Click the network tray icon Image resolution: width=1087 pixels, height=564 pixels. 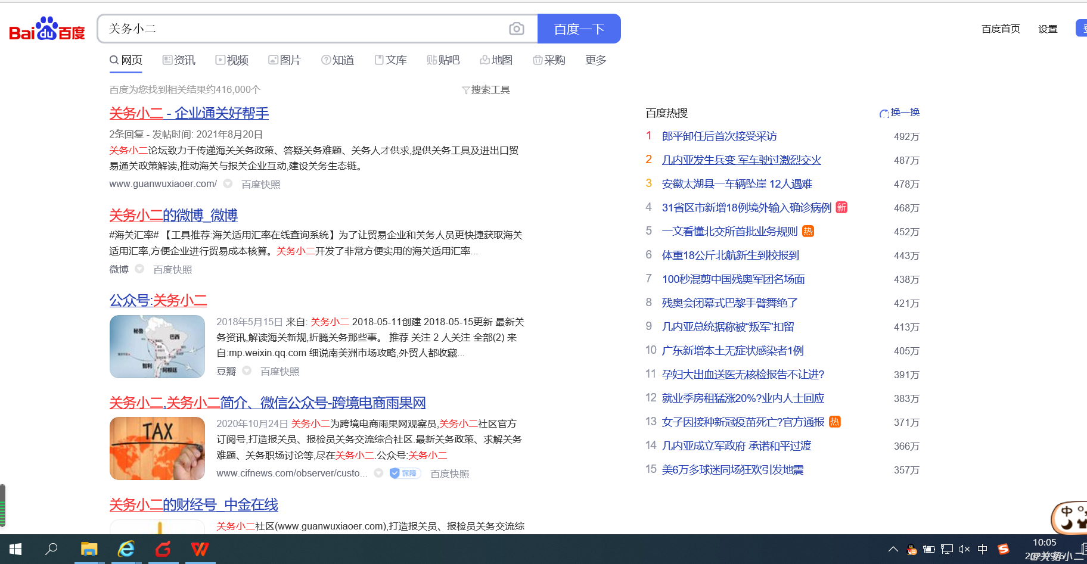[946, 549]
